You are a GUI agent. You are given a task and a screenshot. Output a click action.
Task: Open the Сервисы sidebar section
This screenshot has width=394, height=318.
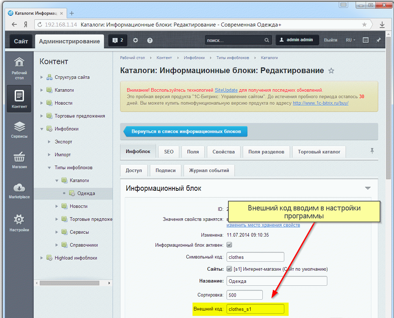19,129
